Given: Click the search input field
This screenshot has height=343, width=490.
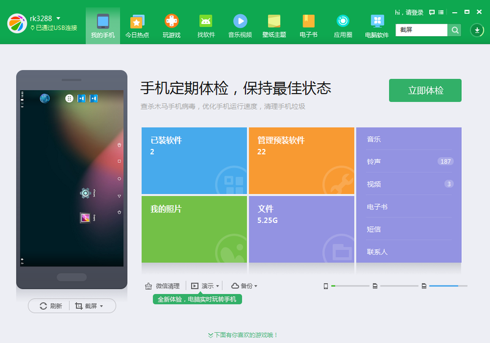Looking at the screenshot, I should point(421,30).
